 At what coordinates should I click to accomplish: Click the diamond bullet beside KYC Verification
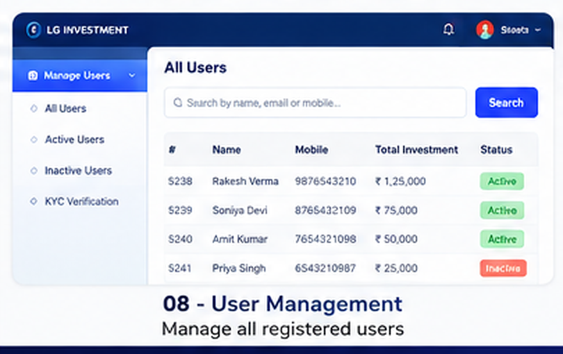pos(34,201)
